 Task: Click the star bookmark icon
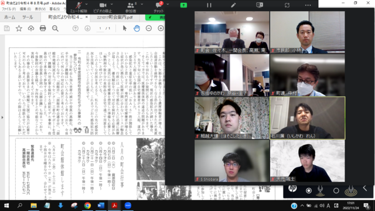point(19,29)
